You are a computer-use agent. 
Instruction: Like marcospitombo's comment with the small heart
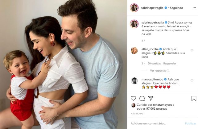pos(192,80)
